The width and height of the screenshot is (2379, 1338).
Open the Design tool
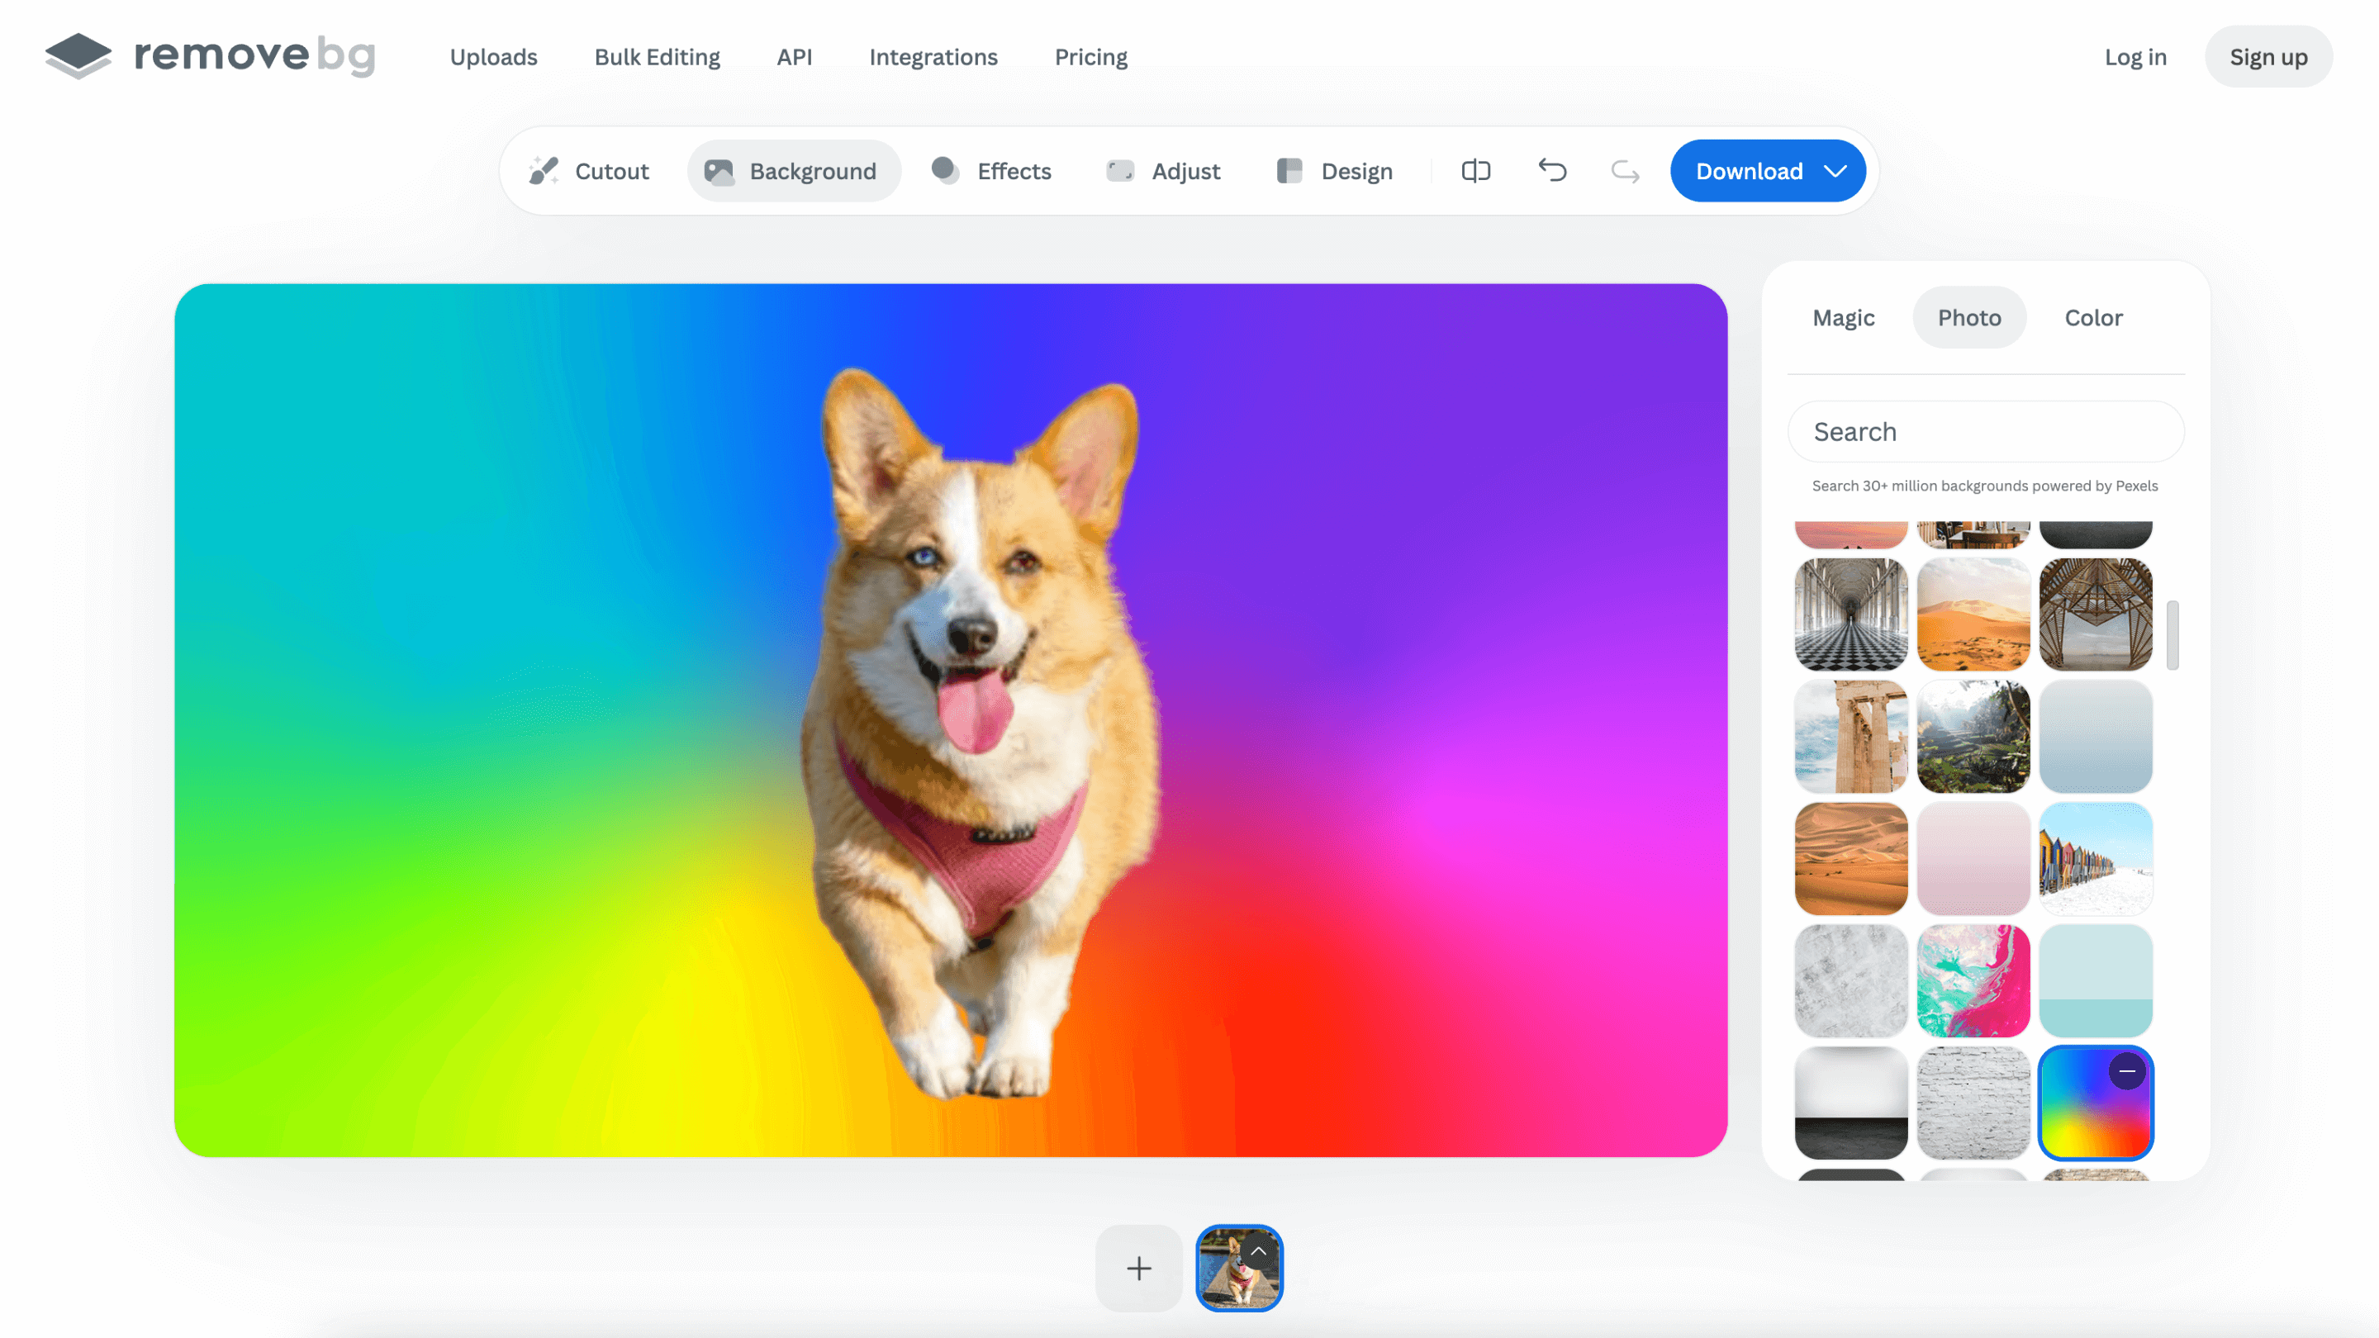pos(1333,171)
